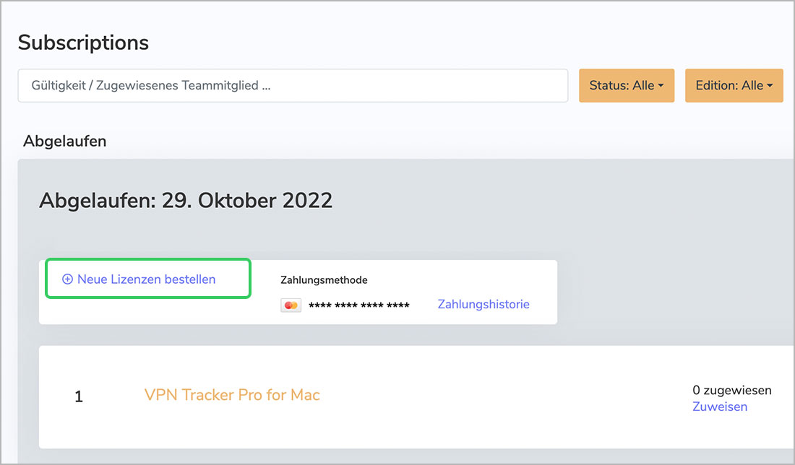Screen dimensions: 795x465
Task: Click Neue Lizenzen bestellen link
Action: (x=146, y=279)
